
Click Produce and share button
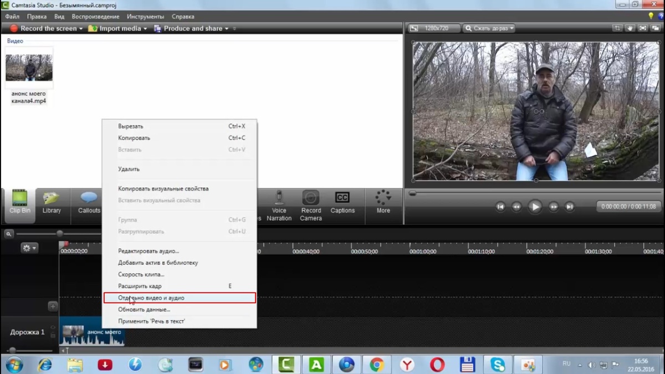(188, 28)
